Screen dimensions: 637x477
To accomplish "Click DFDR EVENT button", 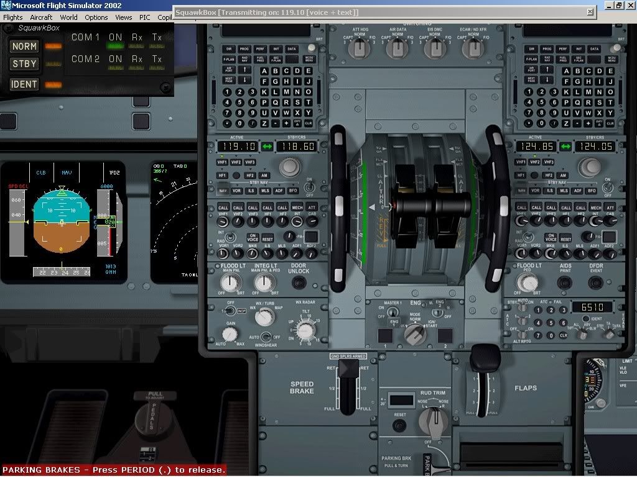I will pos(595,283).
